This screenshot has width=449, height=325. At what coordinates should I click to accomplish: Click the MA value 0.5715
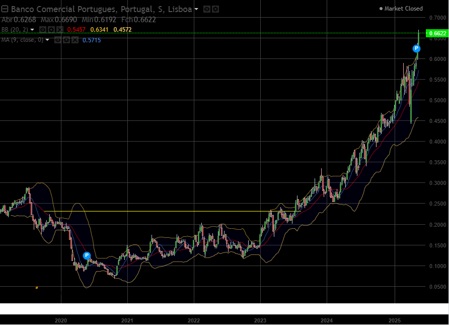pos(92,40)
